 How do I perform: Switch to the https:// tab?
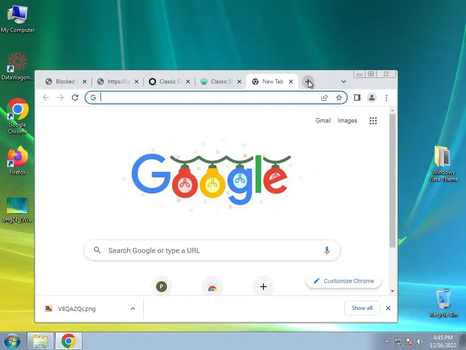coord(118,82)
